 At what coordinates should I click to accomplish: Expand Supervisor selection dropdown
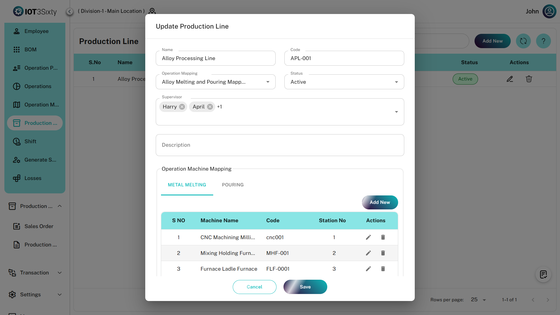point(396,112)
